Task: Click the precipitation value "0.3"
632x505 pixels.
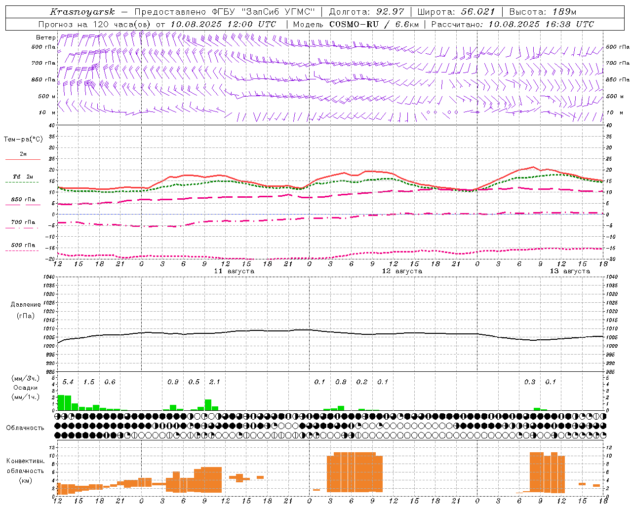Action: (530, 382)
